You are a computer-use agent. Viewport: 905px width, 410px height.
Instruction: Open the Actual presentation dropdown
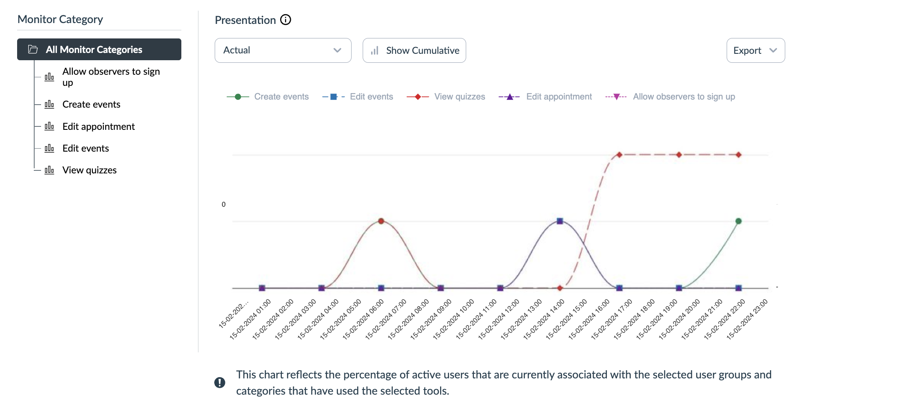pyautogui.click(x=283, y=50)
